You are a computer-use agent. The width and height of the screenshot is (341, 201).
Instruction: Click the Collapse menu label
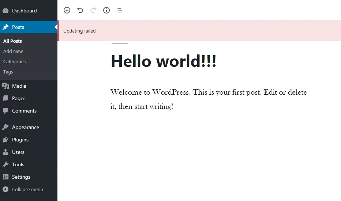coord(27,189)
